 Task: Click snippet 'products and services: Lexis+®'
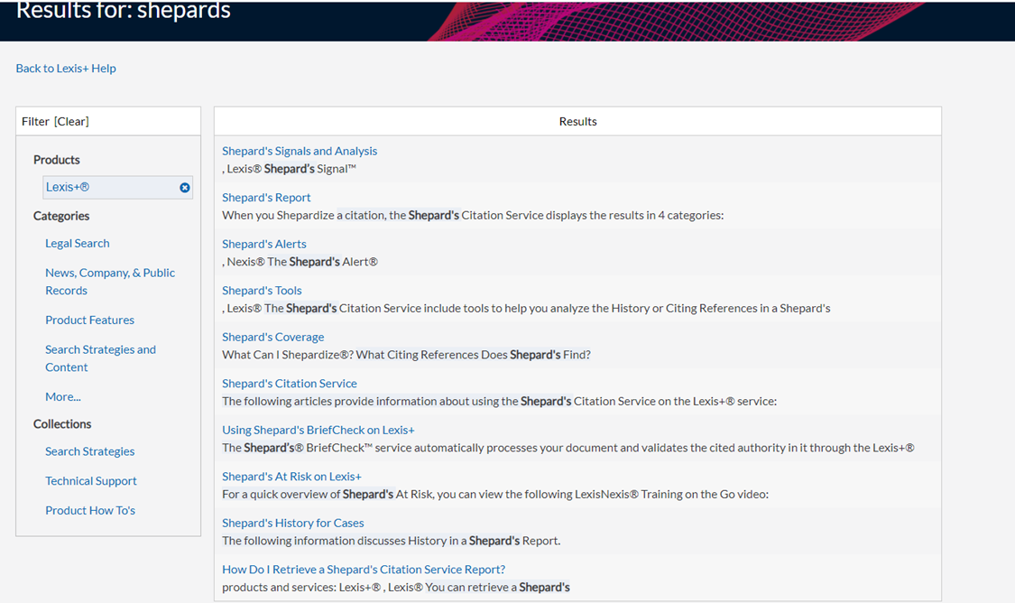point(395,588)
